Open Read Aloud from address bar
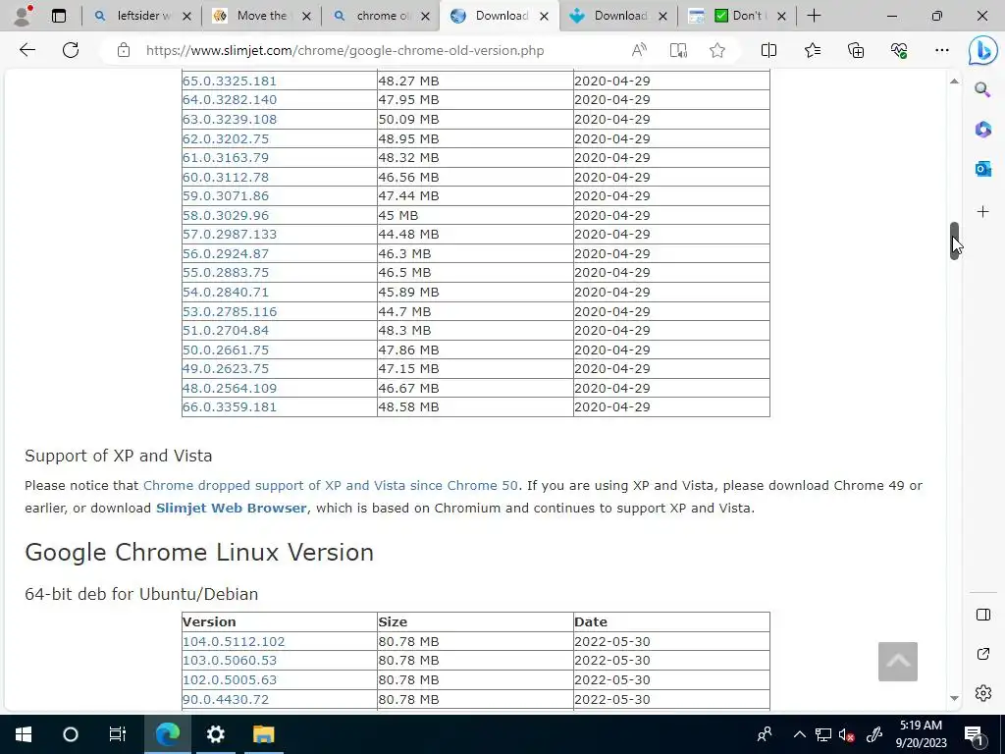The image size is (1005, 754). (x=639, y=50)
